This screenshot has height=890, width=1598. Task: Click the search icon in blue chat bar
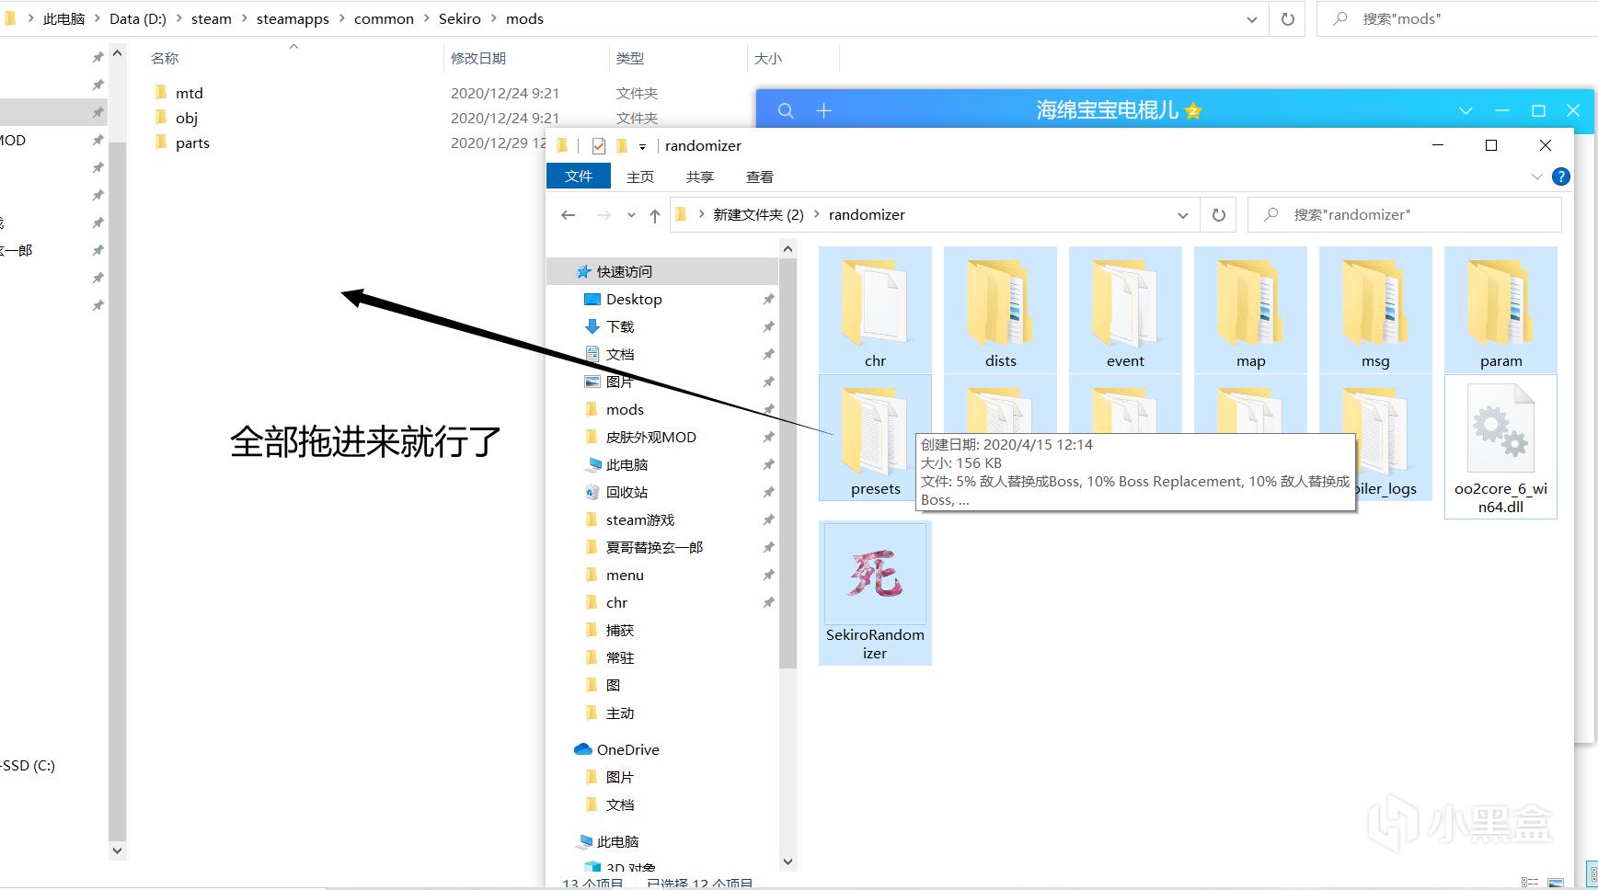pyautogui.click(x=786, y=110)
